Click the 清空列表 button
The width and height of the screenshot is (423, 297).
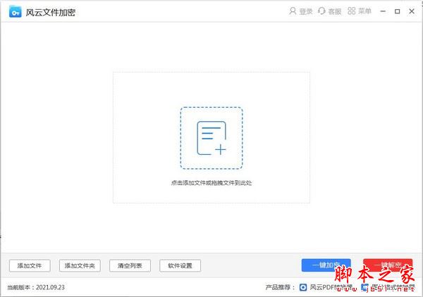coord(130,266)
